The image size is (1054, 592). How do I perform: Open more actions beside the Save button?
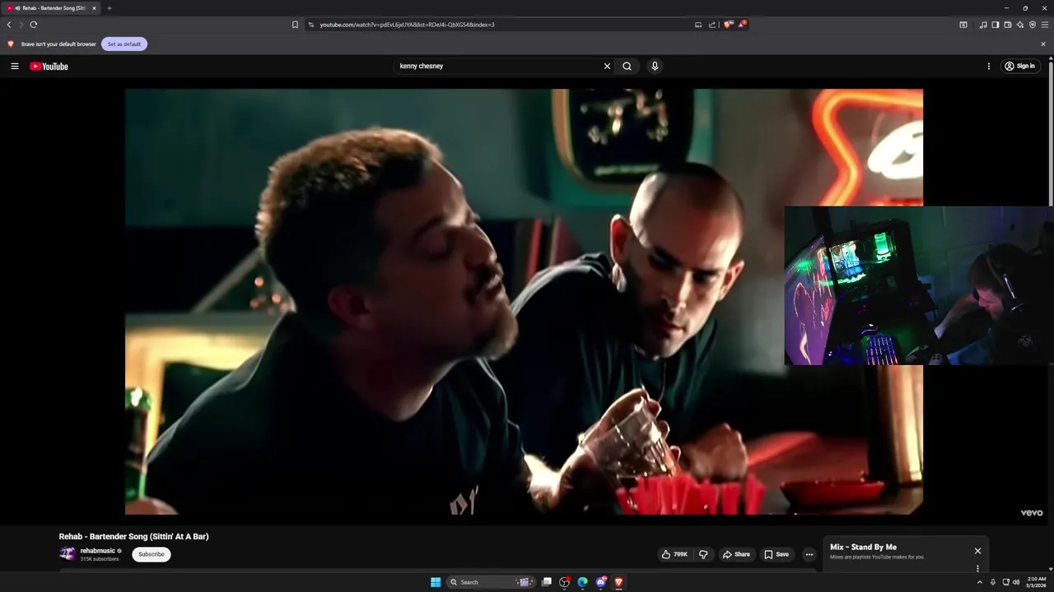click(809, 554)
